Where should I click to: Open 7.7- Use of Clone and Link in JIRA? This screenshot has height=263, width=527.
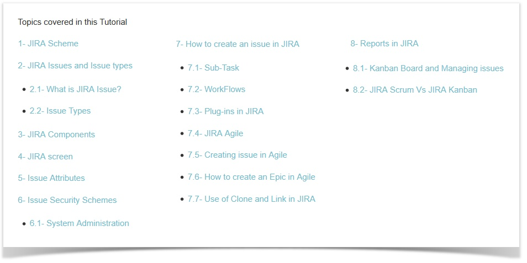coord(251,199)
